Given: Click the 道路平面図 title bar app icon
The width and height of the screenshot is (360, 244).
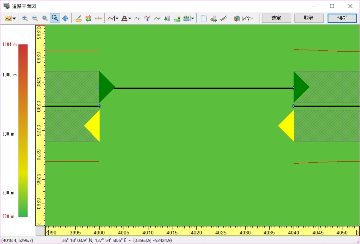Looking at the screenshot, I should [x=7, y=6].
